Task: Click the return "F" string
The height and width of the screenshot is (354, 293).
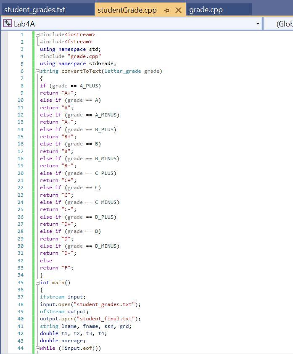Action: pos(66,268)
